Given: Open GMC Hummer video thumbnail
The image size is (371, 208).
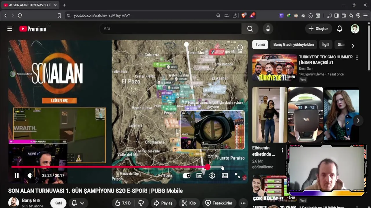Looking at the screenshot, I should pyautogui.click(x=274, y=68).
